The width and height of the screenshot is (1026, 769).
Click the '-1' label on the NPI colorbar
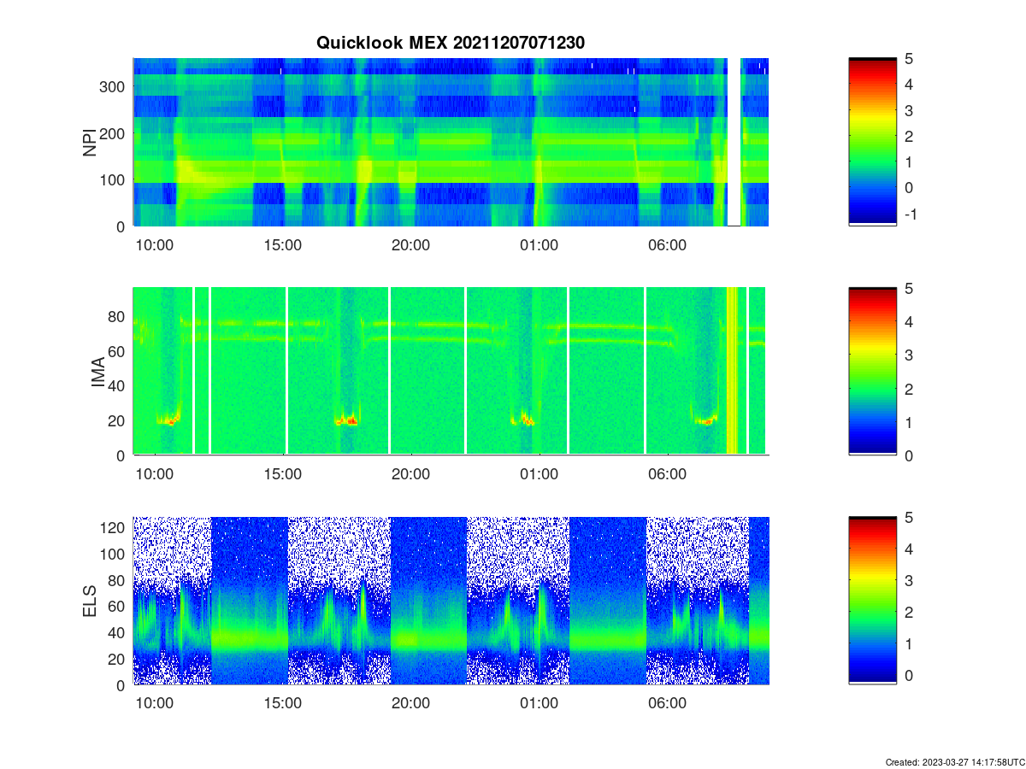coord(910,214)
